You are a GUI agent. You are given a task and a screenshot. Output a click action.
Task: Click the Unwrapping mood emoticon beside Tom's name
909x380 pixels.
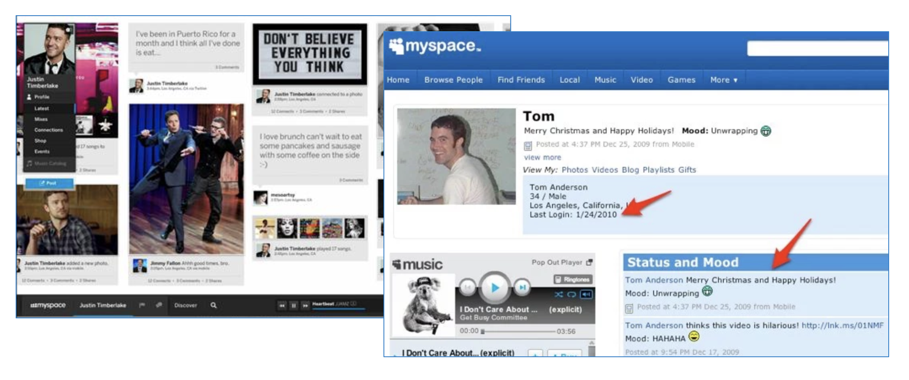coord(766,131)
